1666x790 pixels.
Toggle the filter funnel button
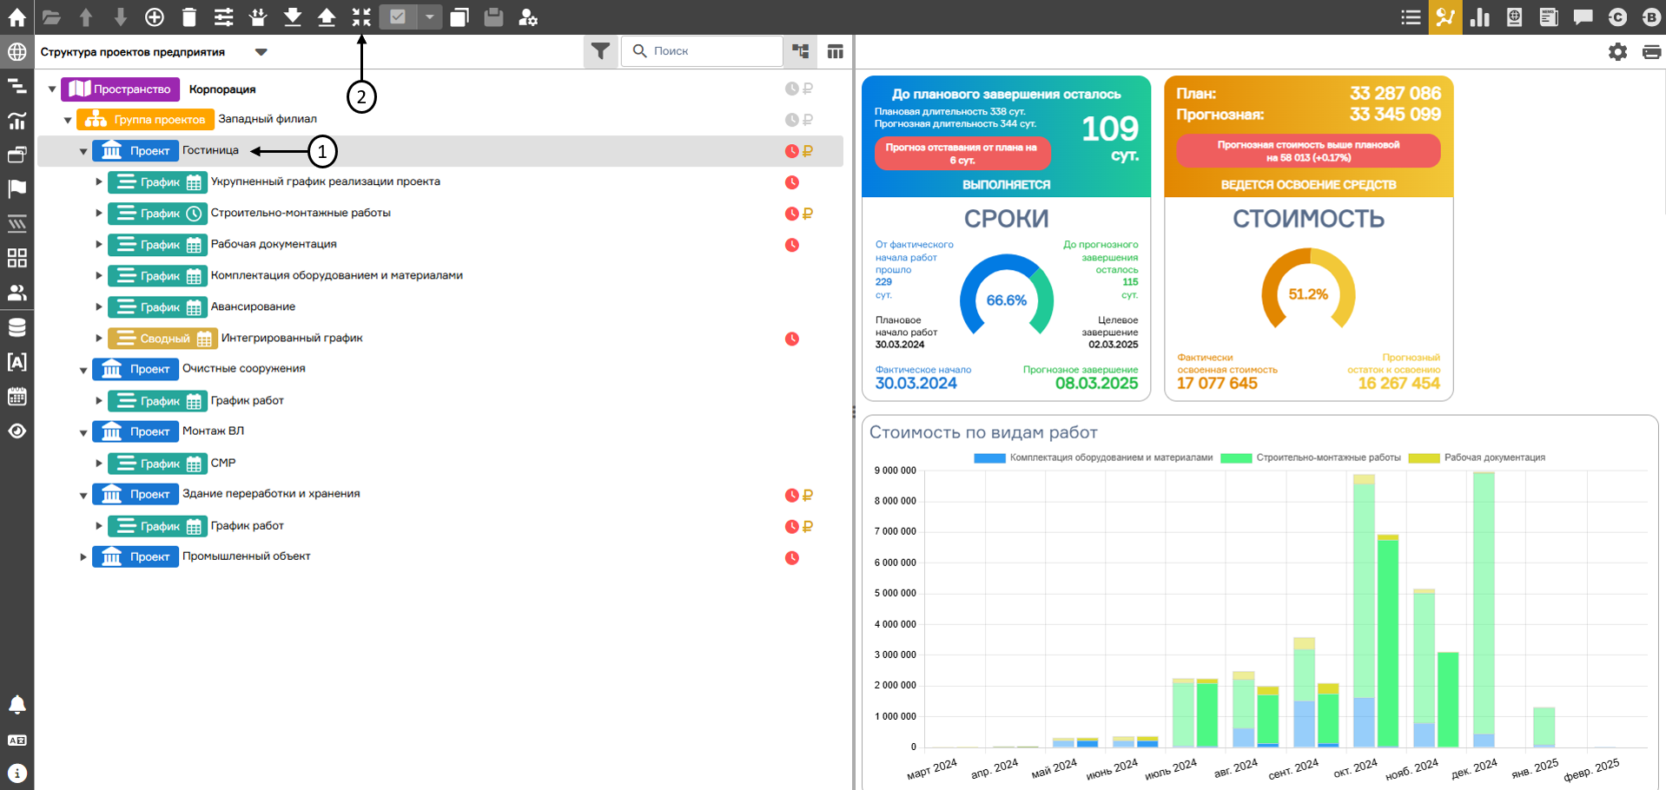pos(600,51)
